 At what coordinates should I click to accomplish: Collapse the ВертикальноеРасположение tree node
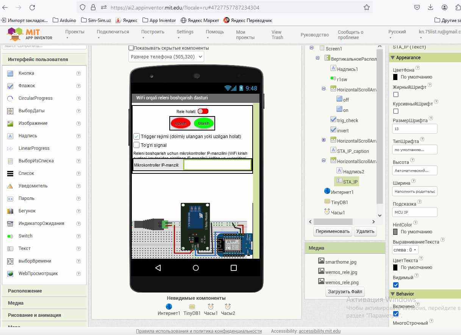click(x=317, y=58)
